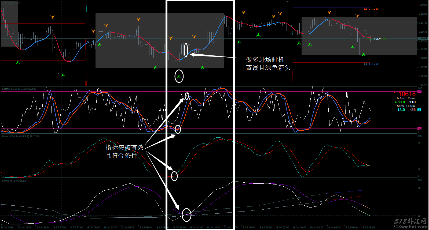Viewport: 429px width, 230px height.
Task: Click the chart shift triangle at top edge
Action: tap(287, 2)
